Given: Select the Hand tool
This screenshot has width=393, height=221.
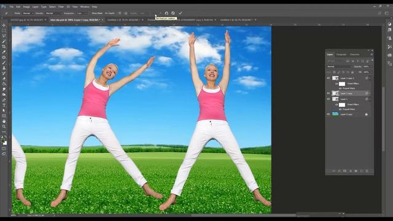Looking at the screenshot, I should point(4,122).
